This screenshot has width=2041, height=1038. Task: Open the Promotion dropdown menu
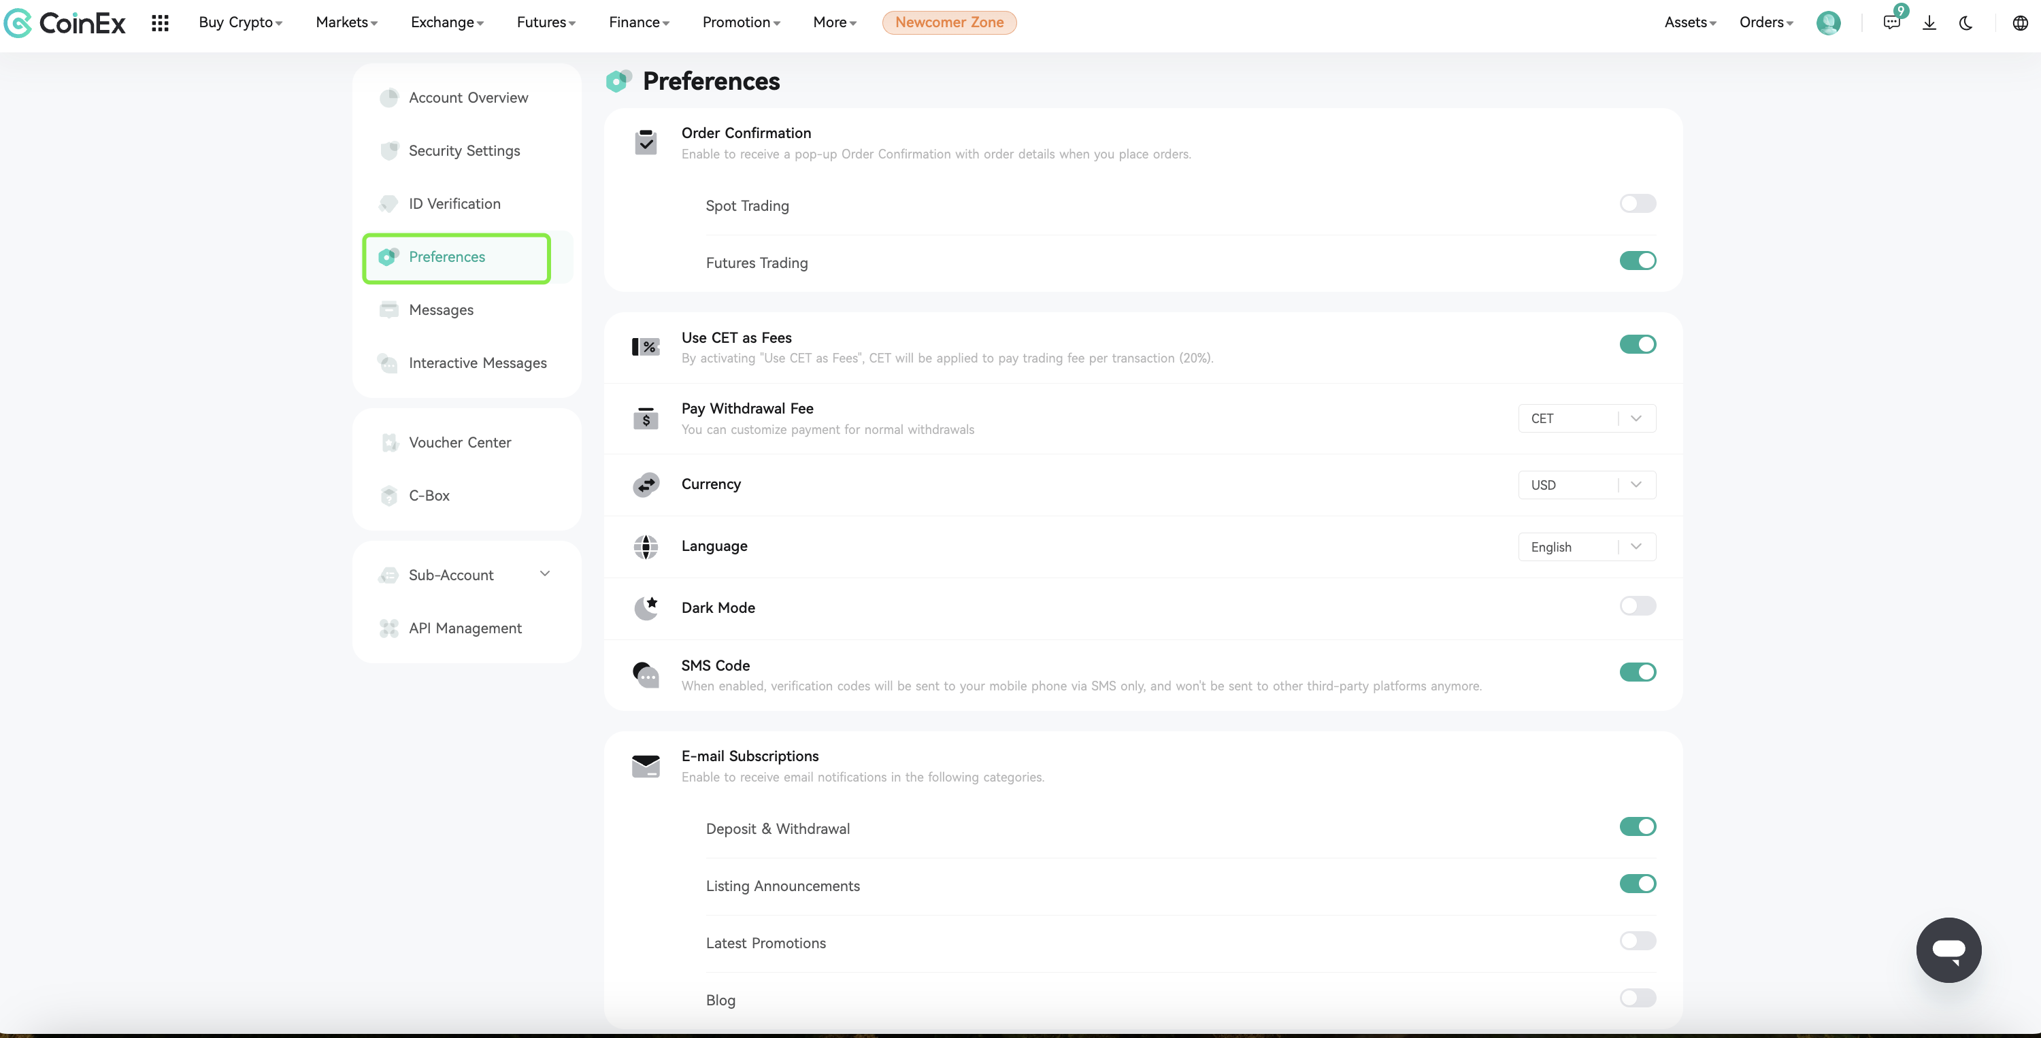click(x=741, y=23)
